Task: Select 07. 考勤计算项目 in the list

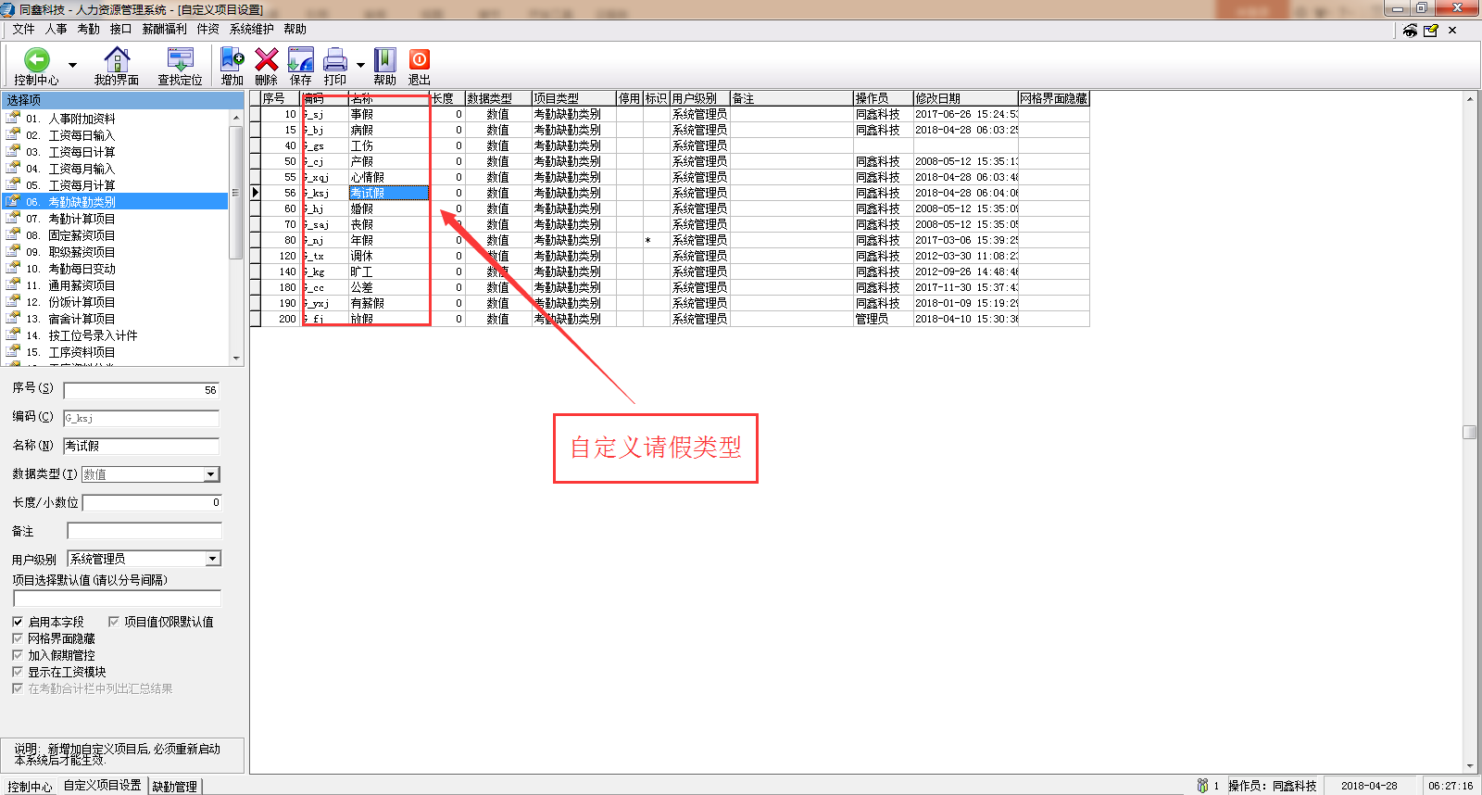Action: [82, 219]
